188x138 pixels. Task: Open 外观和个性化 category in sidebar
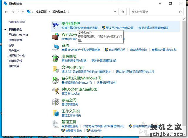[x=17, y=56]
